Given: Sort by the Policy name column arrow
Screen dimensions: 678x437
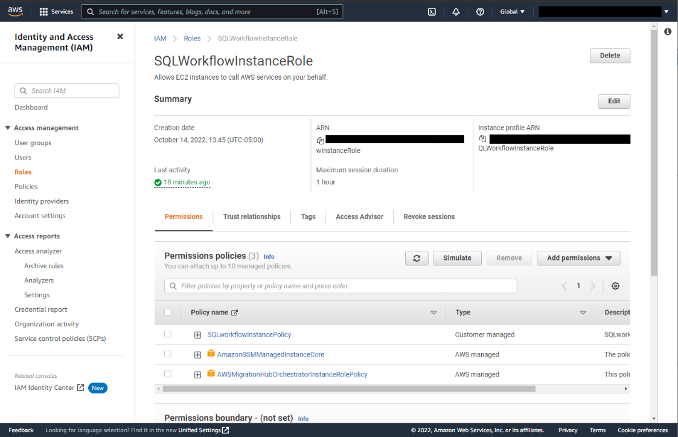Looking at the screenshot, I should click(433, 312).
